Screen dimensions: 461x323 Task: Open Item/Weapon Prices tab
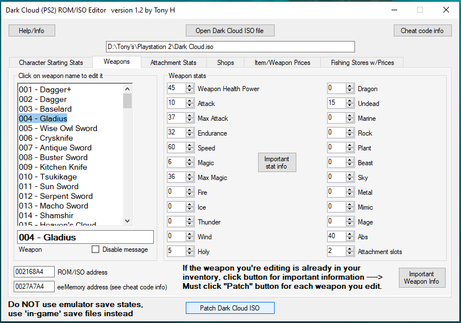coord(282,63)
